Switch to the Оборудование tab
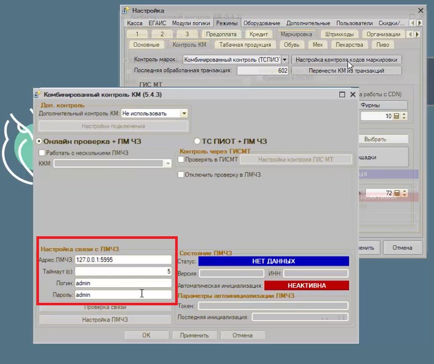This screenshot has width=434, height=364. click(x=261, y=23)
